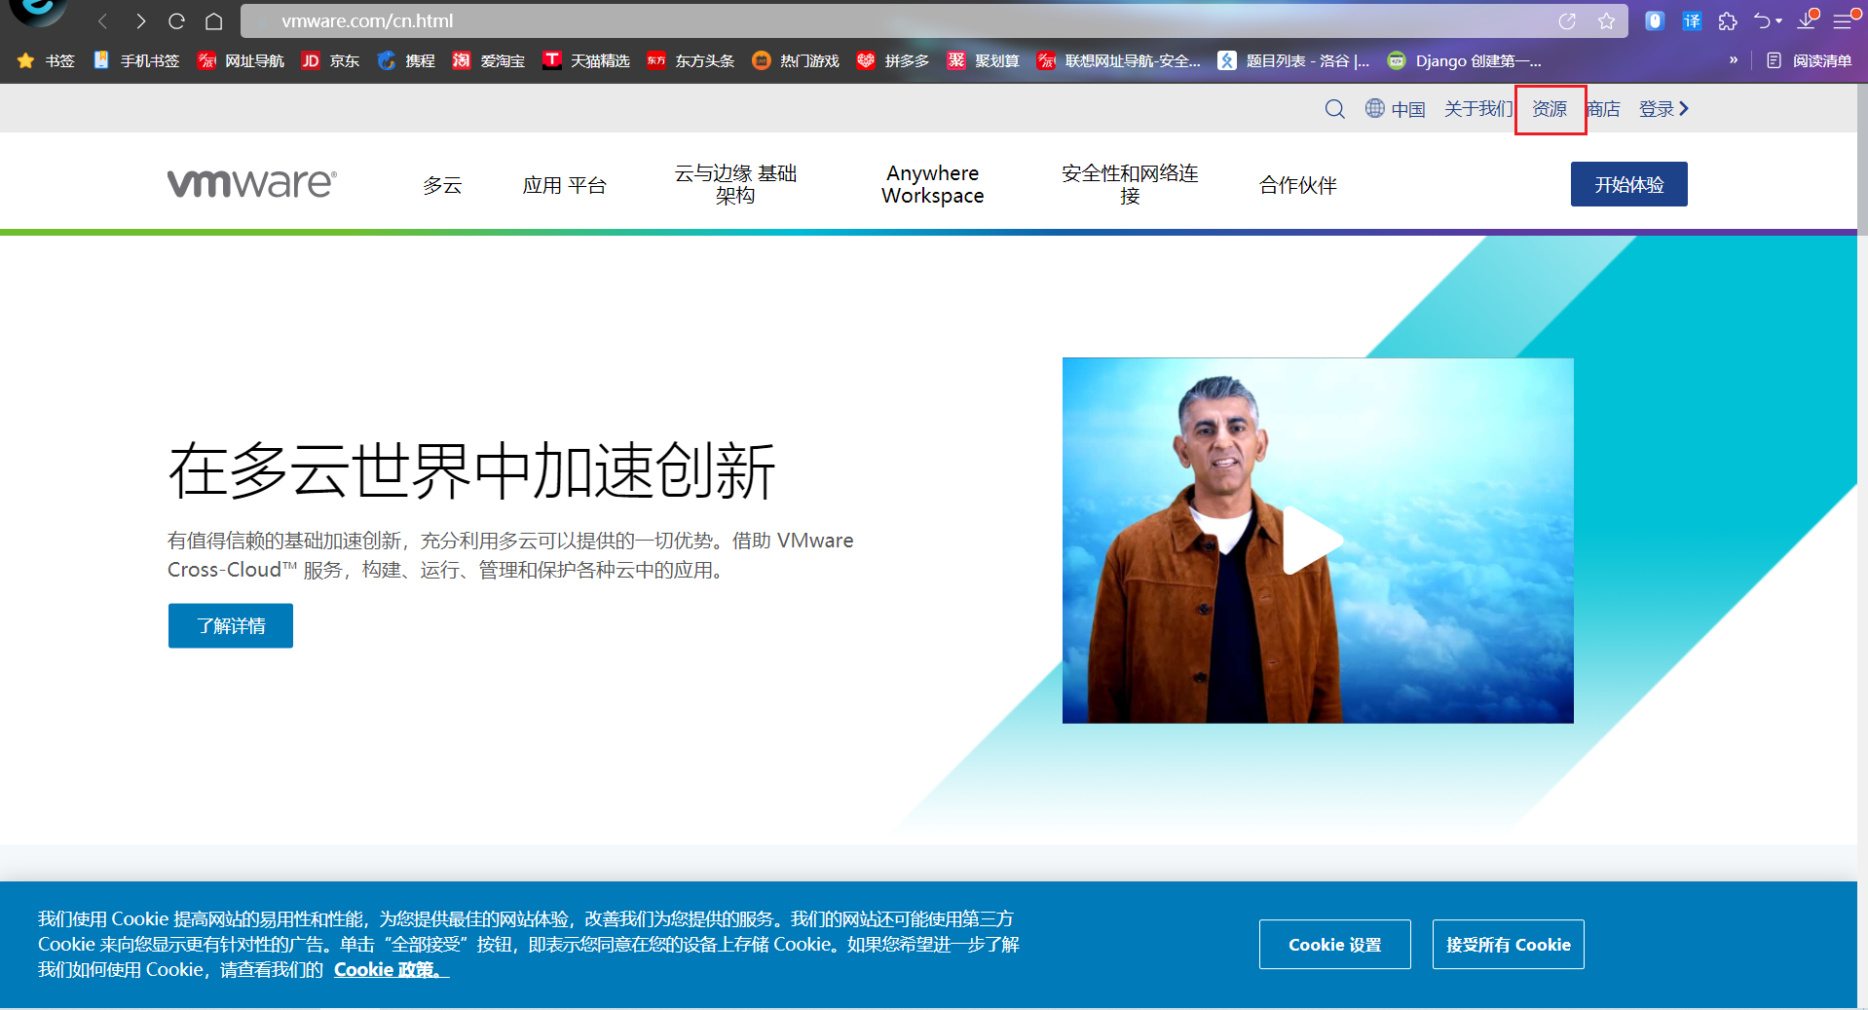Click the 在多云世界中加速创新 headline
This screenshot has width=1868, height=1010.
coord(471,471)
